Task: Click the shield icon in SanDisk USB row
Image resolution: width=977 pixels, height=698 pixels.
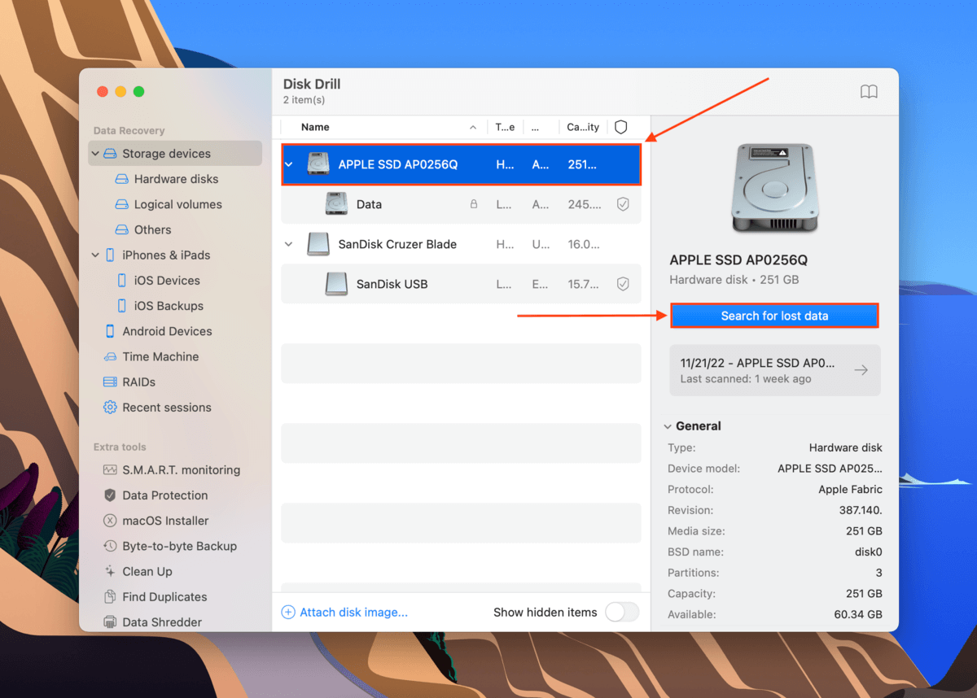Action: coord(623,284)
